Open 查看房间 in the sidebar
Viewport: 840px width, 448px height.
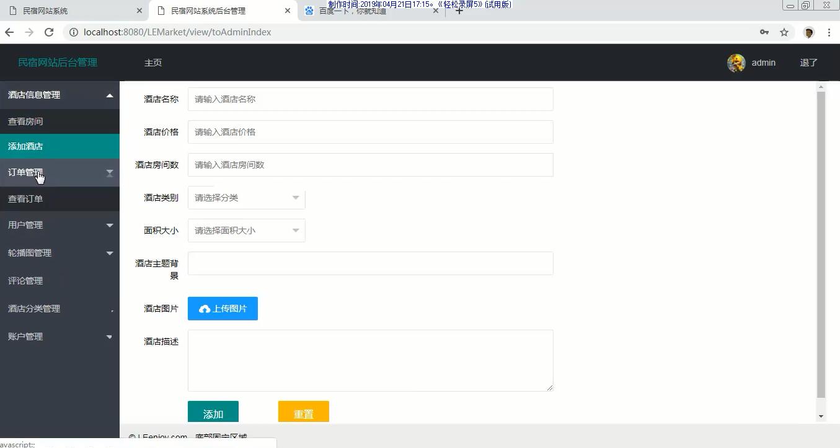pyautogui.click(x=60, y=121)
